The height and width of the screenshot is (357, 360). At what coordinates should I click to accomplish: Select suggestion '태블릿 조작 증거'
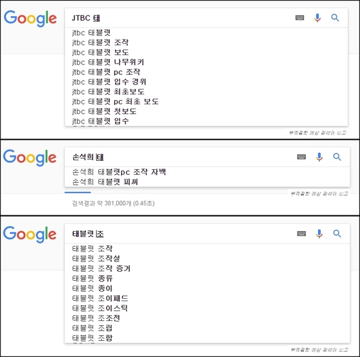[x=101, y=268]
